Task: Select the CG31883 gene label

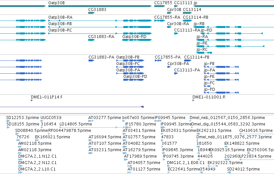Action: [97, 10]
